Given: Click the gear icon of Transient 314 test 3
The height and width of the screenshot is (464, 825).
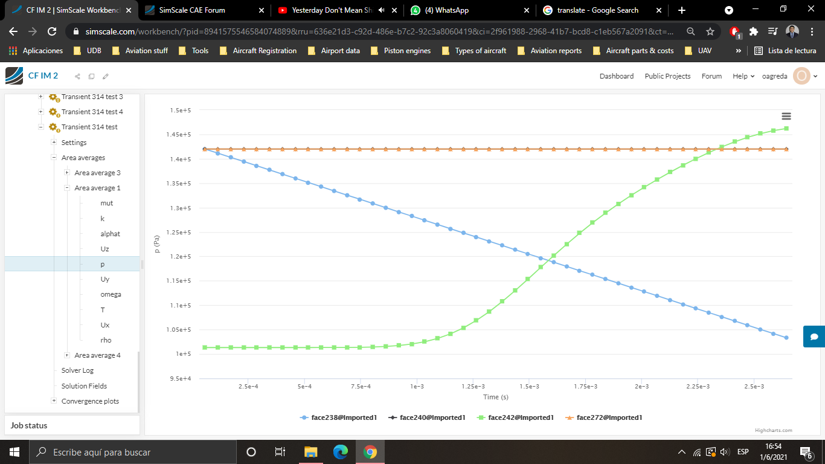Looking at the screenshot, I should [53, 97].
